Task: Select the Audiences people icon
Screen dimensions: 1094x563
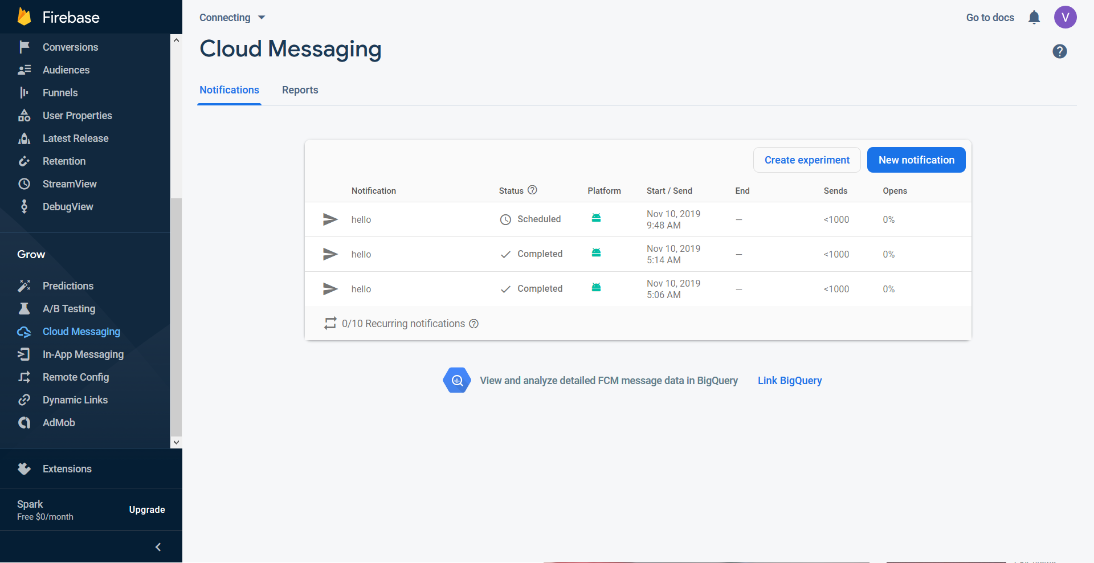Action: click(24, 70)
